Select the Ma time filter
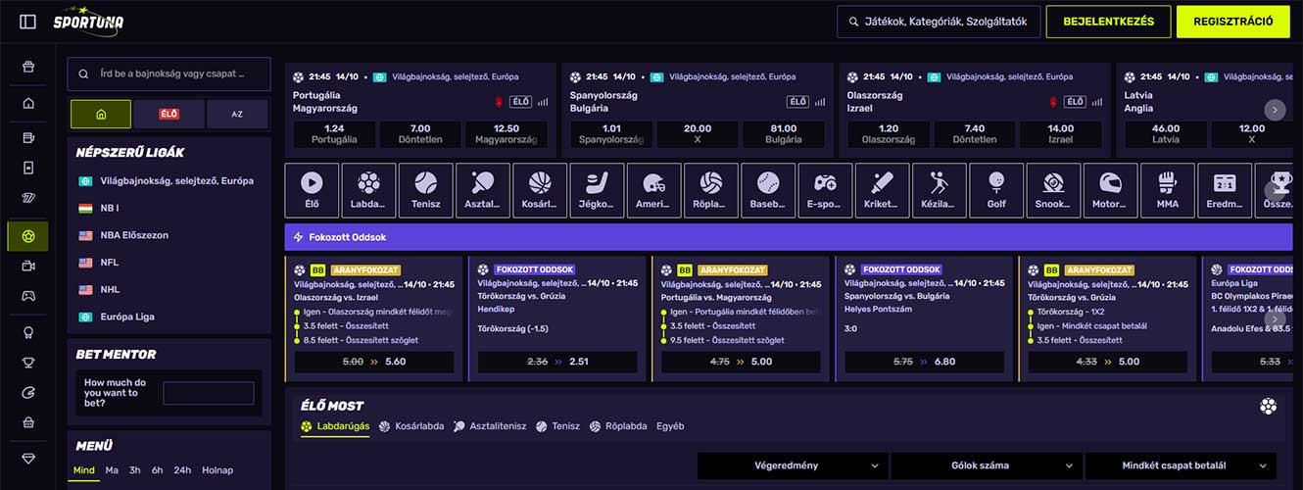The height and width of the screenshot is (490, 1303). point(112,470)
